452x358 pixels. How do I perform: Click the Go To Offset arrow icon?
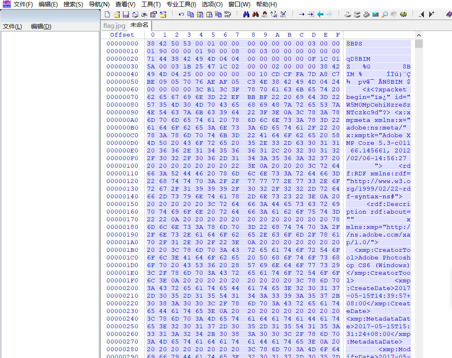(x=302, y=14)
